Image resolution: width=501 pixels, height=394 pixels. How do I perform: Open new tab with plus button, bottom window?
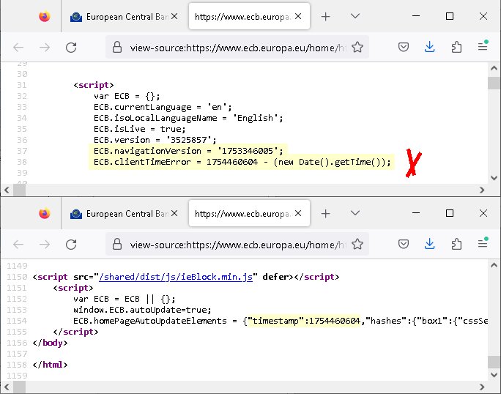point(326,213)
